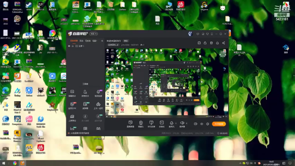
Task: Click the lock-shaped bag icon in preview header
Action: (205, 43)
